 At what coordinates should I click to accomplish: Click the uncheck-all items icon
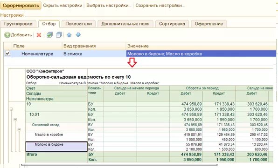coord(59,35)
